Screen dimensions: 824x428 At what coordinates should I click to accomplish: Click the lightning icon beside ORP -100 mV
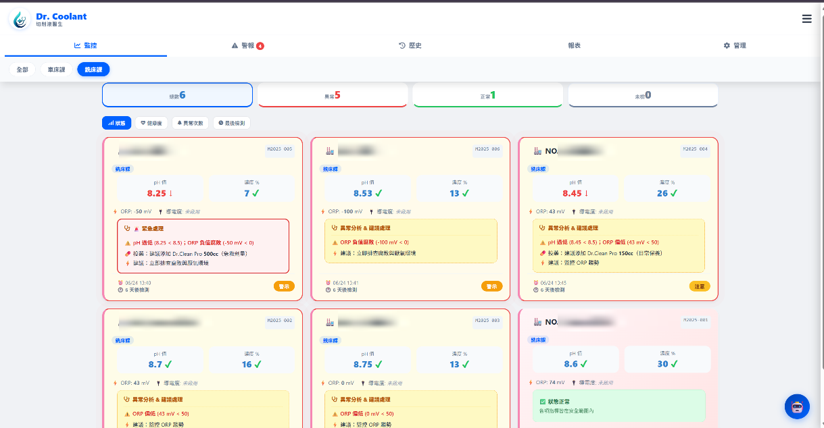click(322, 211)
